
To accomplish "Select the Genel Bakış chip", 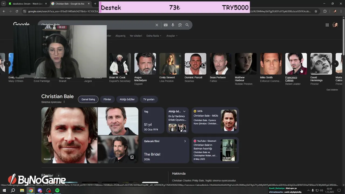I will [x=88, y=99].
